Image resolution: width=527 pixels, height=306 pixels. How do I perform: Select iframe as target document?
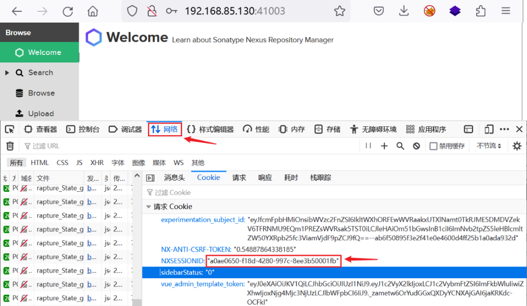point(468,129)
